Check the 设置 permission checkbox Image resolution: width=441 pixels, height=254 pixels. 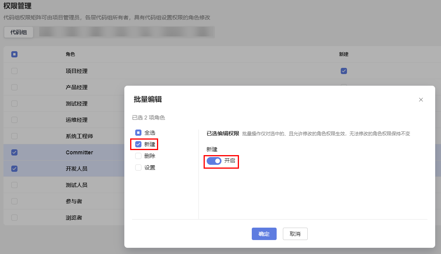coord(138,167)
